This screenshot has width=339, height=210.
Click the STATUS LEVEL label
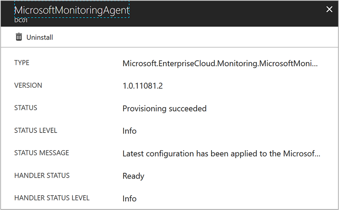pos(36,130)
